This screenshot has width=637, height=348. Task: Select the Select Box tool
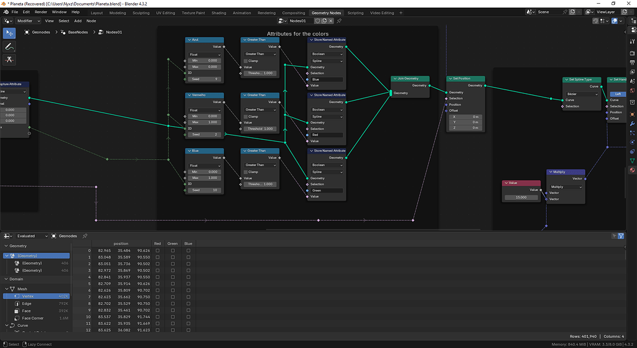[9, 34]
